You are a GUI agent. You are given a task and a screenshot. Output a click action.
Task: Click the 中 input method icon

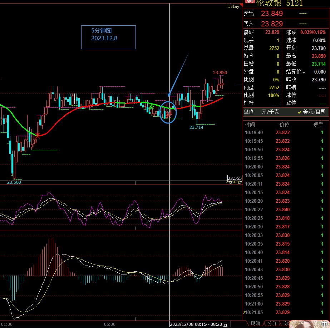(325, 324)
